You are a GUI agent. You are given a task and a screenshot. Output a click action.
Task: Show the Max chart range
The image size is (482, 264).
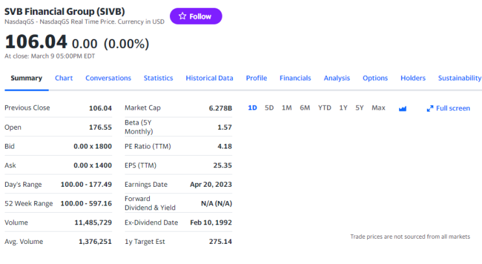tap(378, 108)
